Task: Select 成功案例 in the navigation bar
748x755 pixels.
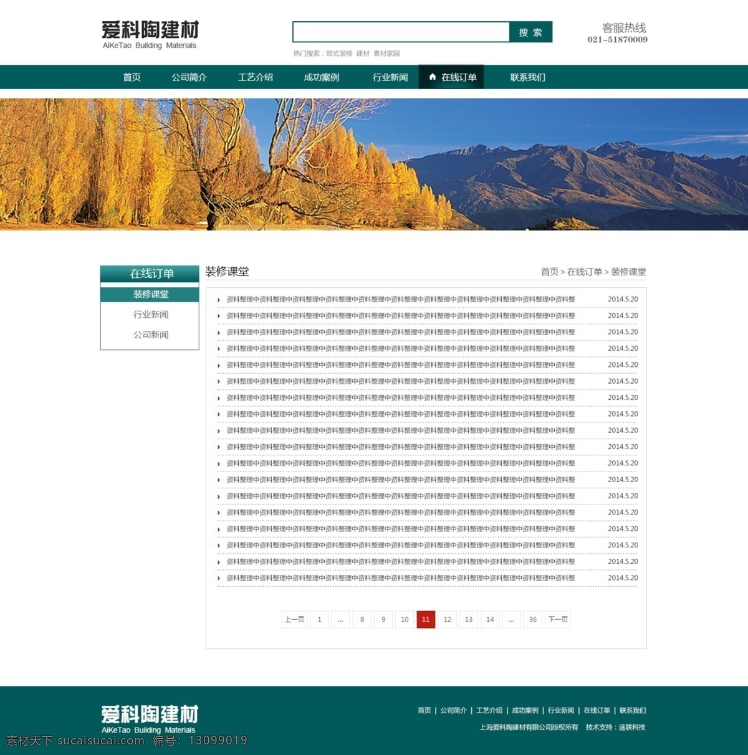Action: point(321,77)
